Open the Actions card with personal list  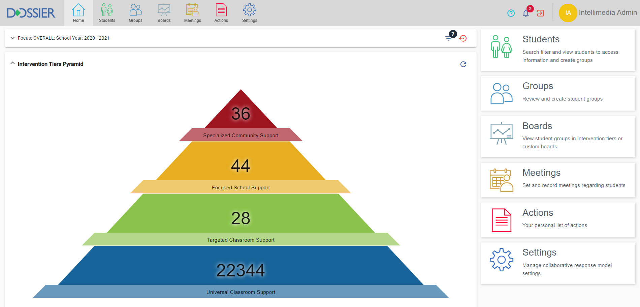pos(558,220)
